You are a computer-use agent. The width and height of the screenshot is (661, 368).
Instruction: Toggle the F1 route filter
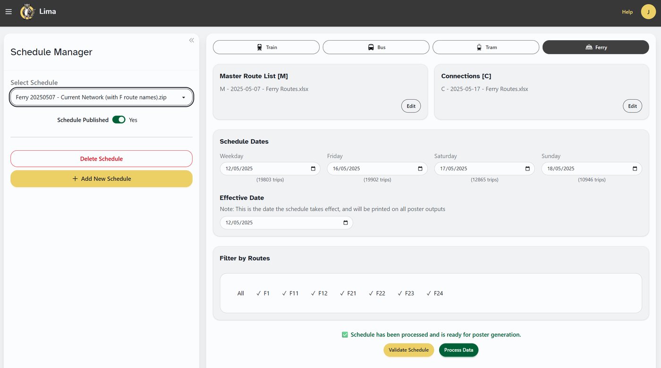pyautogui.click(x=263, y=293)
